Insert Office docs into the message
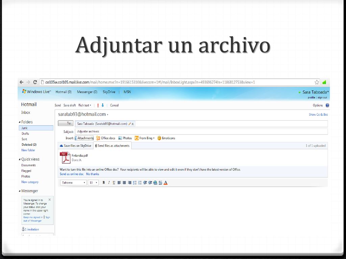This screenshot has width=346, height=259. click(x=106, y=138)
